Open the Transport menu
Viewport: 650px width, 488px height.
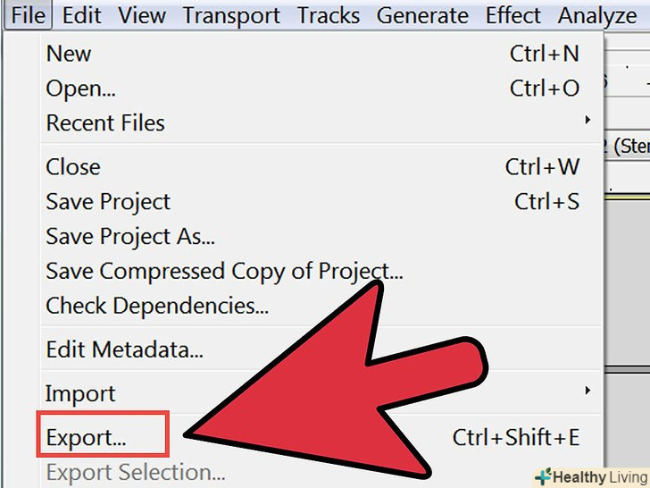pyautogui.click(x=231, y=15)
